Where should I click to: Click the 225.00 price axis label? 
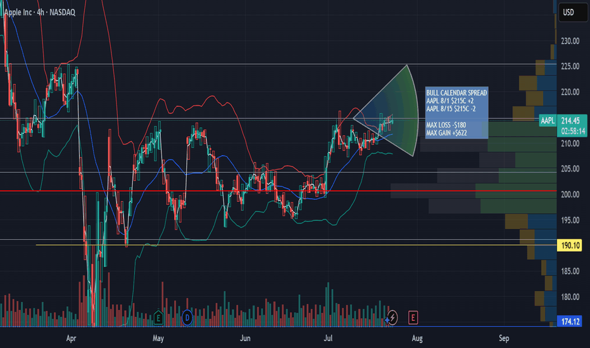[570, 66]
